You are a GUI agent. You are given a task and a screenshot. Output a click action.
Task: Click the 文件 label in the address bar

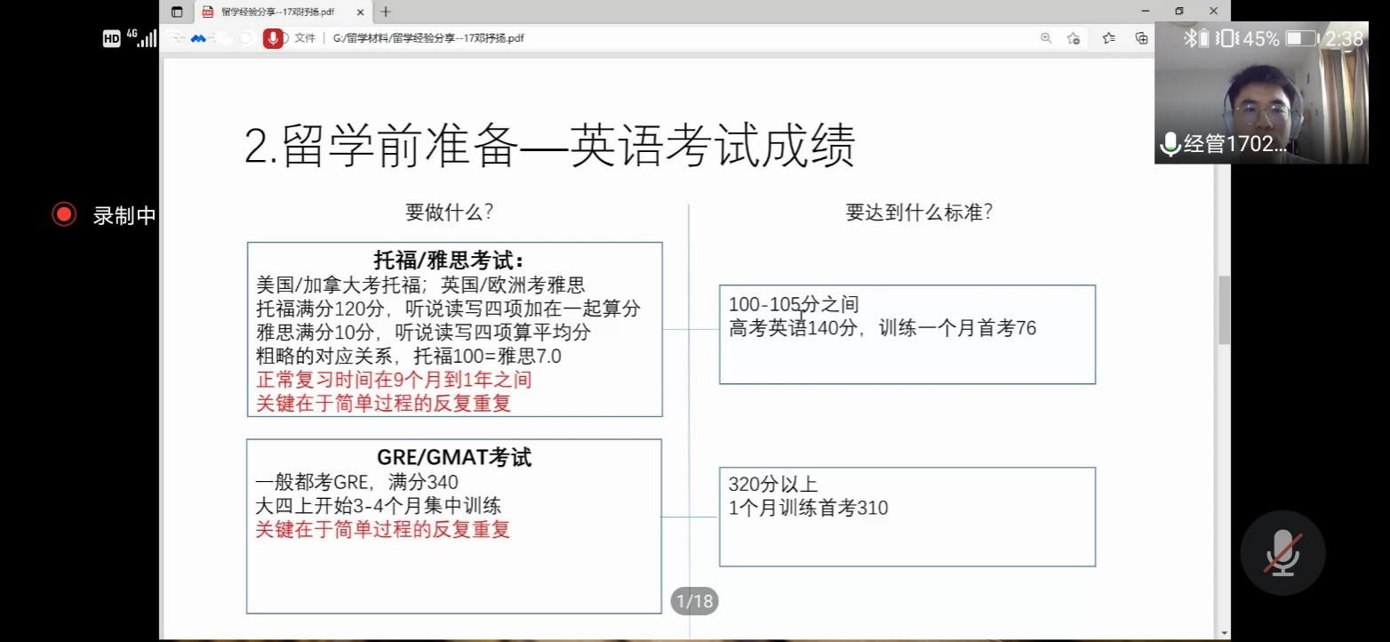pyautogui.click(x=305, y=38)
